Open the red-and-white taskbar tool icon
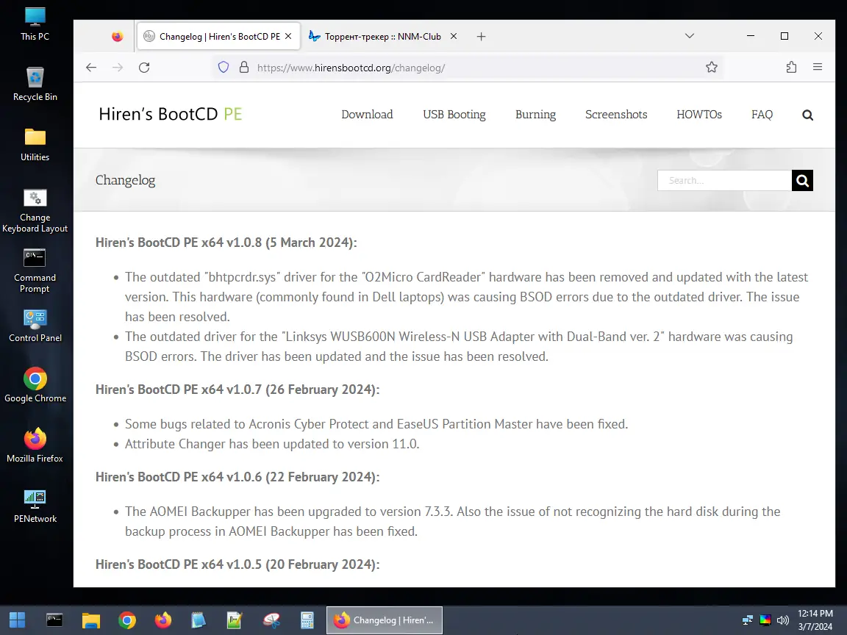Viewport: 847px width, 635px height. click(x=271, y=620)
